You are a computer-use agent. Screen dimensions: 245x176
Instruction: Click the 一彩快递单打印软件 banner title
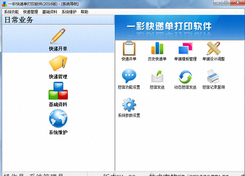click(180, 27)
